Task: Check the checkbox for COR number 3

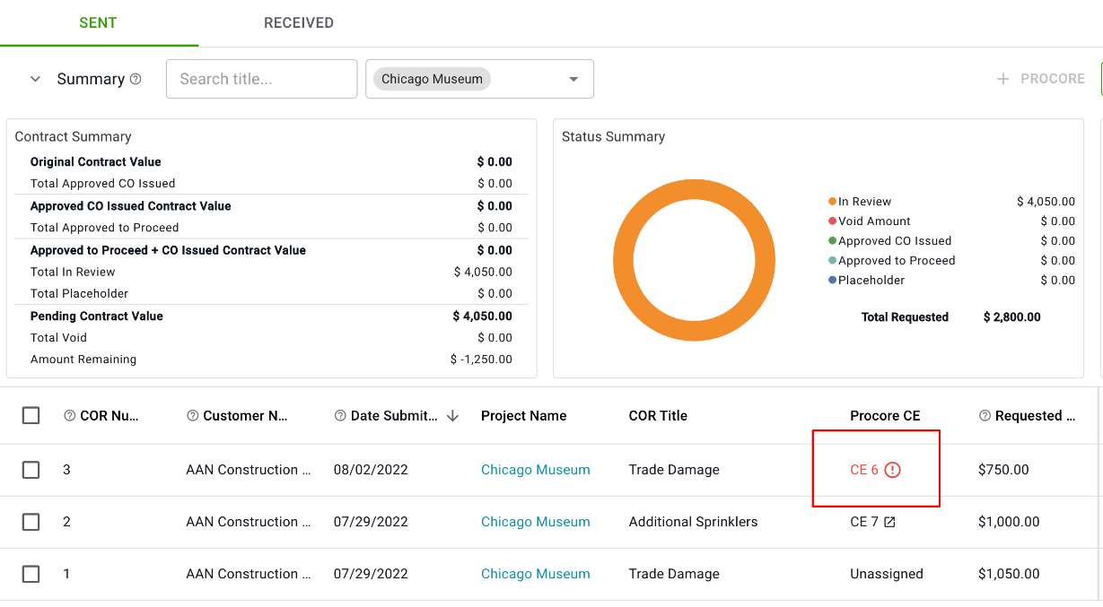Action: coord(31,469)
